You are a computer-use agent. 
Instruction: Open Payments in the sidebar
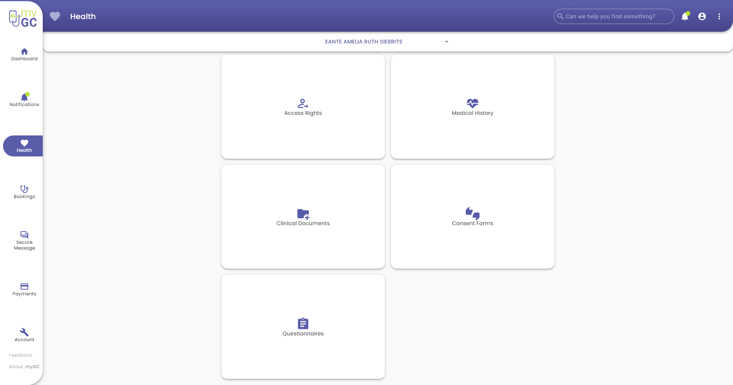[x=24, y=290]
